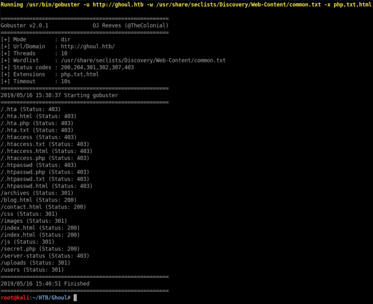
Task: Click the "Finished" timestamp line
Action: pyautogui.click(x=45, y=284)
